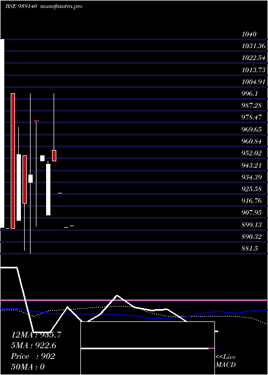Viewport: 268px width, 375px height.
Task: Click the 'Price : 902' readout
Action: coord(33,356)
